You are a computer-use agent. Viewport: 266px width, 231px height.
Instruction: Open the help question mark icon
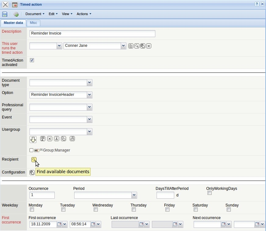(257, 4)
